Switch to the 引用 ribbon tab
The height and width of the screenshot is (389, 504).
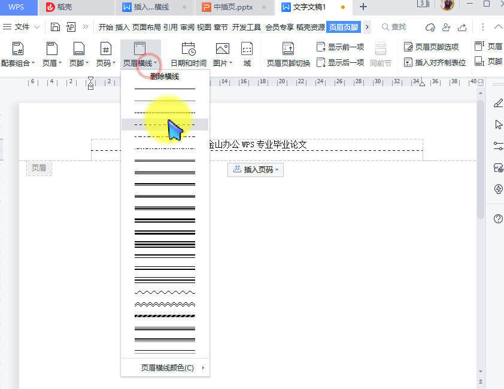click(171, 27)
